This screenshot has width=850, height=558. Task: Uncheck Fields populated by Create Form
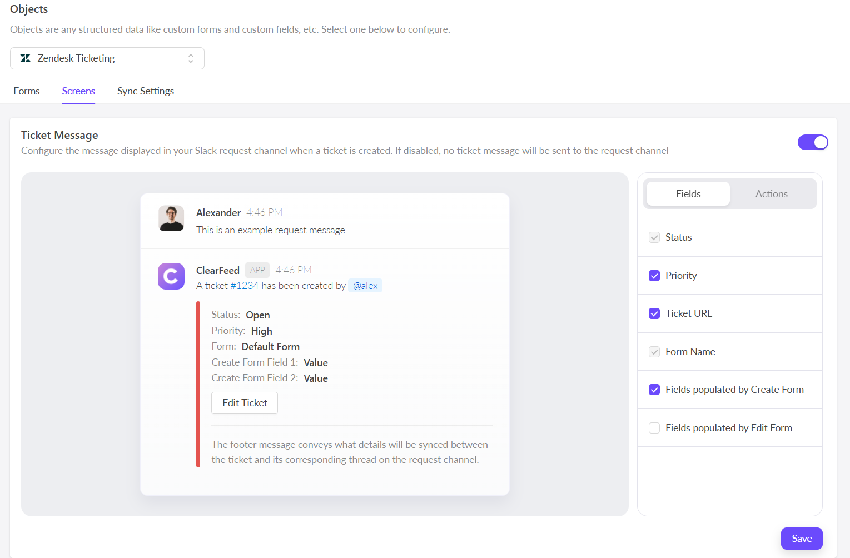pos(654,390)
